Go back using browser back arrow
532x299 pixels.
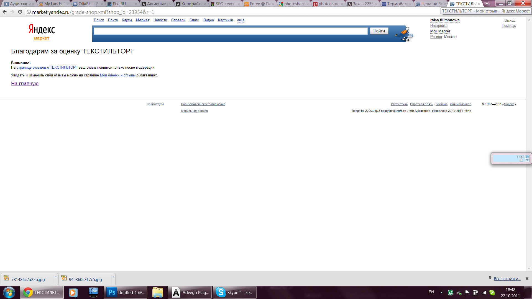pos(4,12)
